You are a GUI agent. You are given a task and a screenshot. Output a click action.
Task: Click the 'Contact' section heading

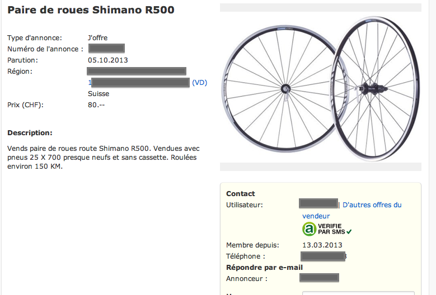[x=241, y=194]
